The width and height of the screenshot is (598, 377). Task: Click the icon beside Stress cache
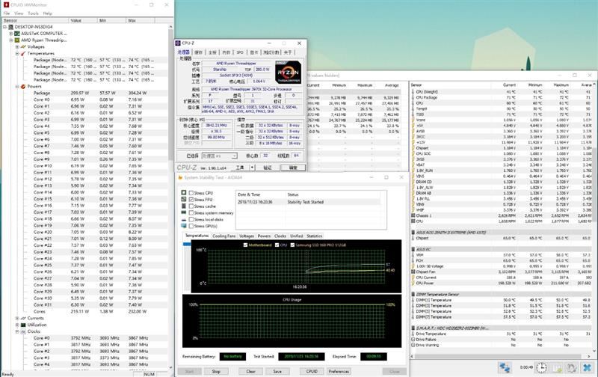point(184,206)
